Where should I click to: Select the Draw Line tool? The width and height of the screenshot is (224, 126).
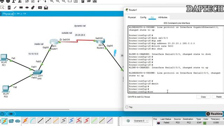[15, 8]
